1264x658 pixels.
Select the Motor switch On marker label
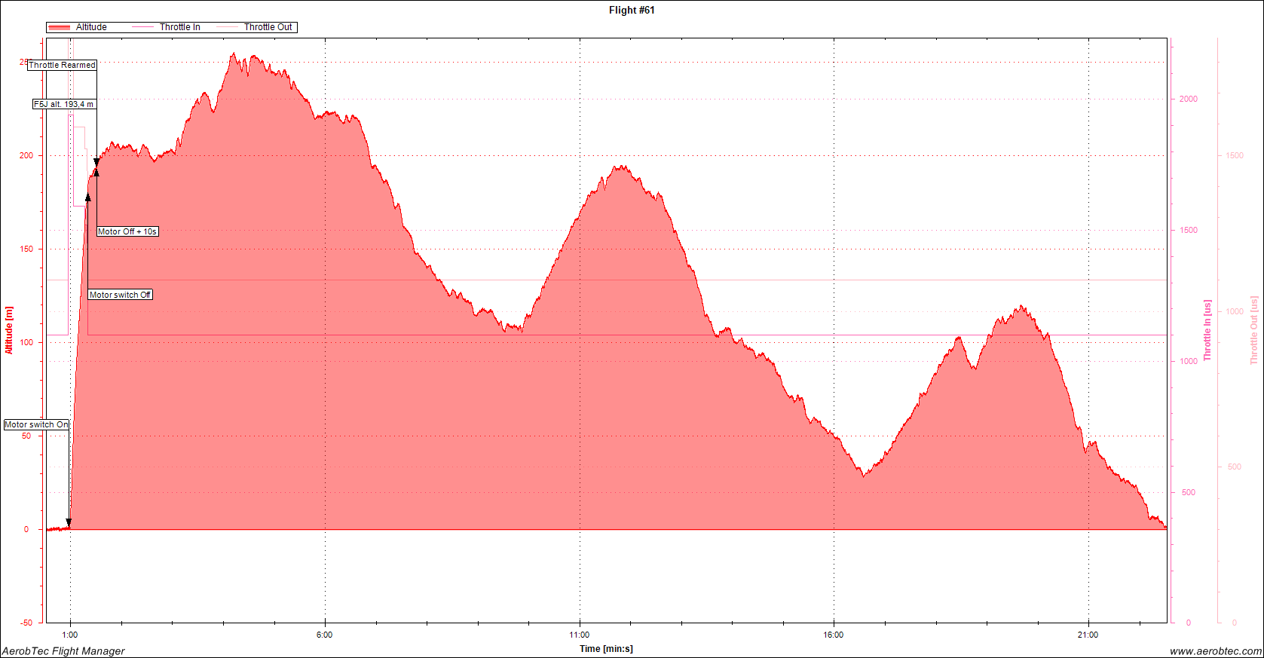pos(36,424)
